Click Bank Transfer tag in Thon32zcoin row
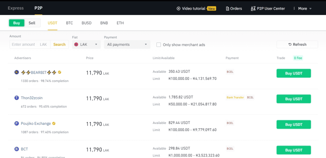The width and height of the screenshot is (326, 158). tap(235, 97)
